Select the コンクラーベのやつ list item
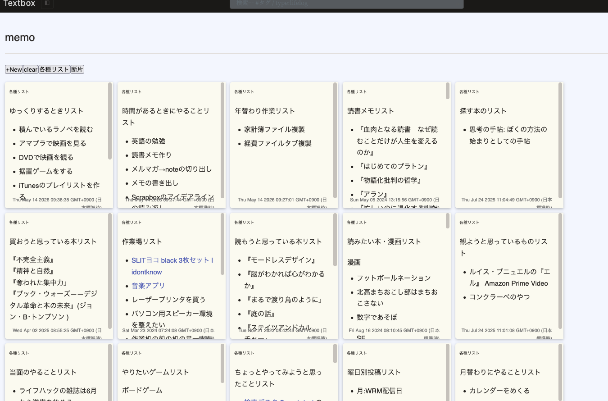The width and height of the screenshot is (608, 401). click(x=499, y=297)
